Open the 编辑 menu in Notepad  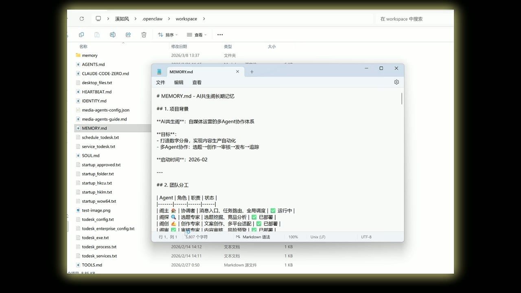click(179, 82)
